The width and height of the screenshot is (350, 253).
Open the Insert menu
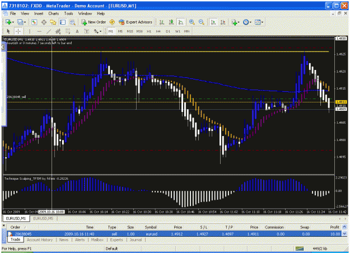39,13
